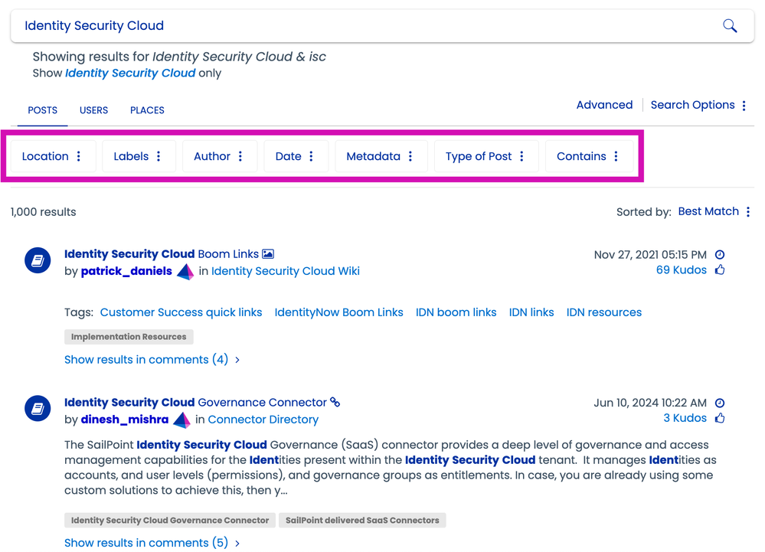Open the Date filter dropdown

[295, 156]
